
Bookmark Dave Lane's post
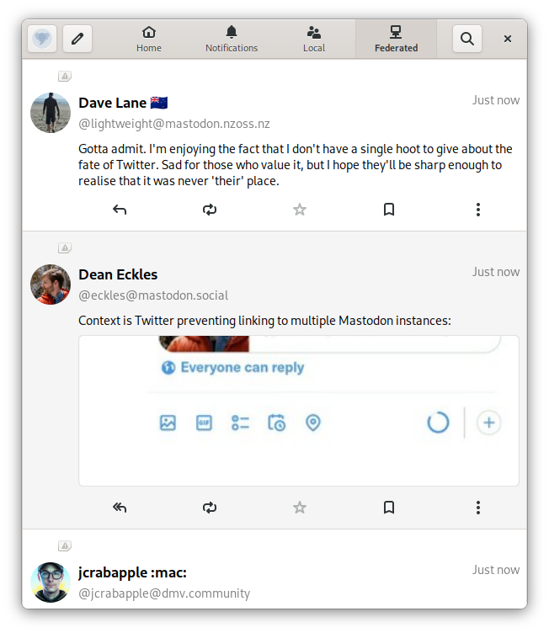389,210
